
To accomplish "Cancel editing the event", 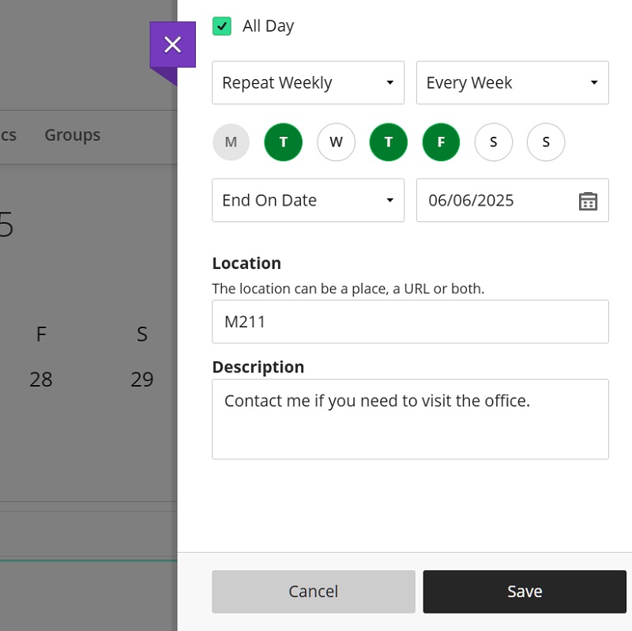I will coord(313,591).
